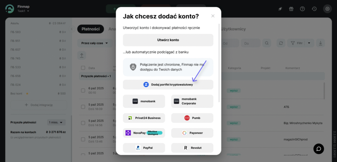Open the gift box icon
Image resolution: width=337 pixels, height=162 pixels.
click(291, 9)
